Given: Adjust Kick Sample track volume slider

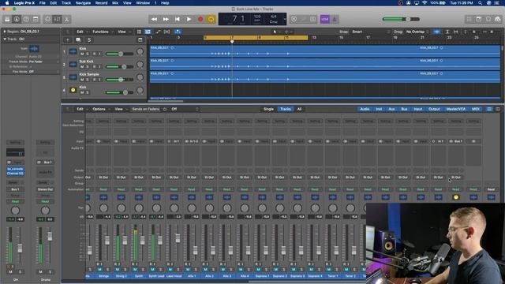Looking at the screenshot, I should tap(119, 80).
